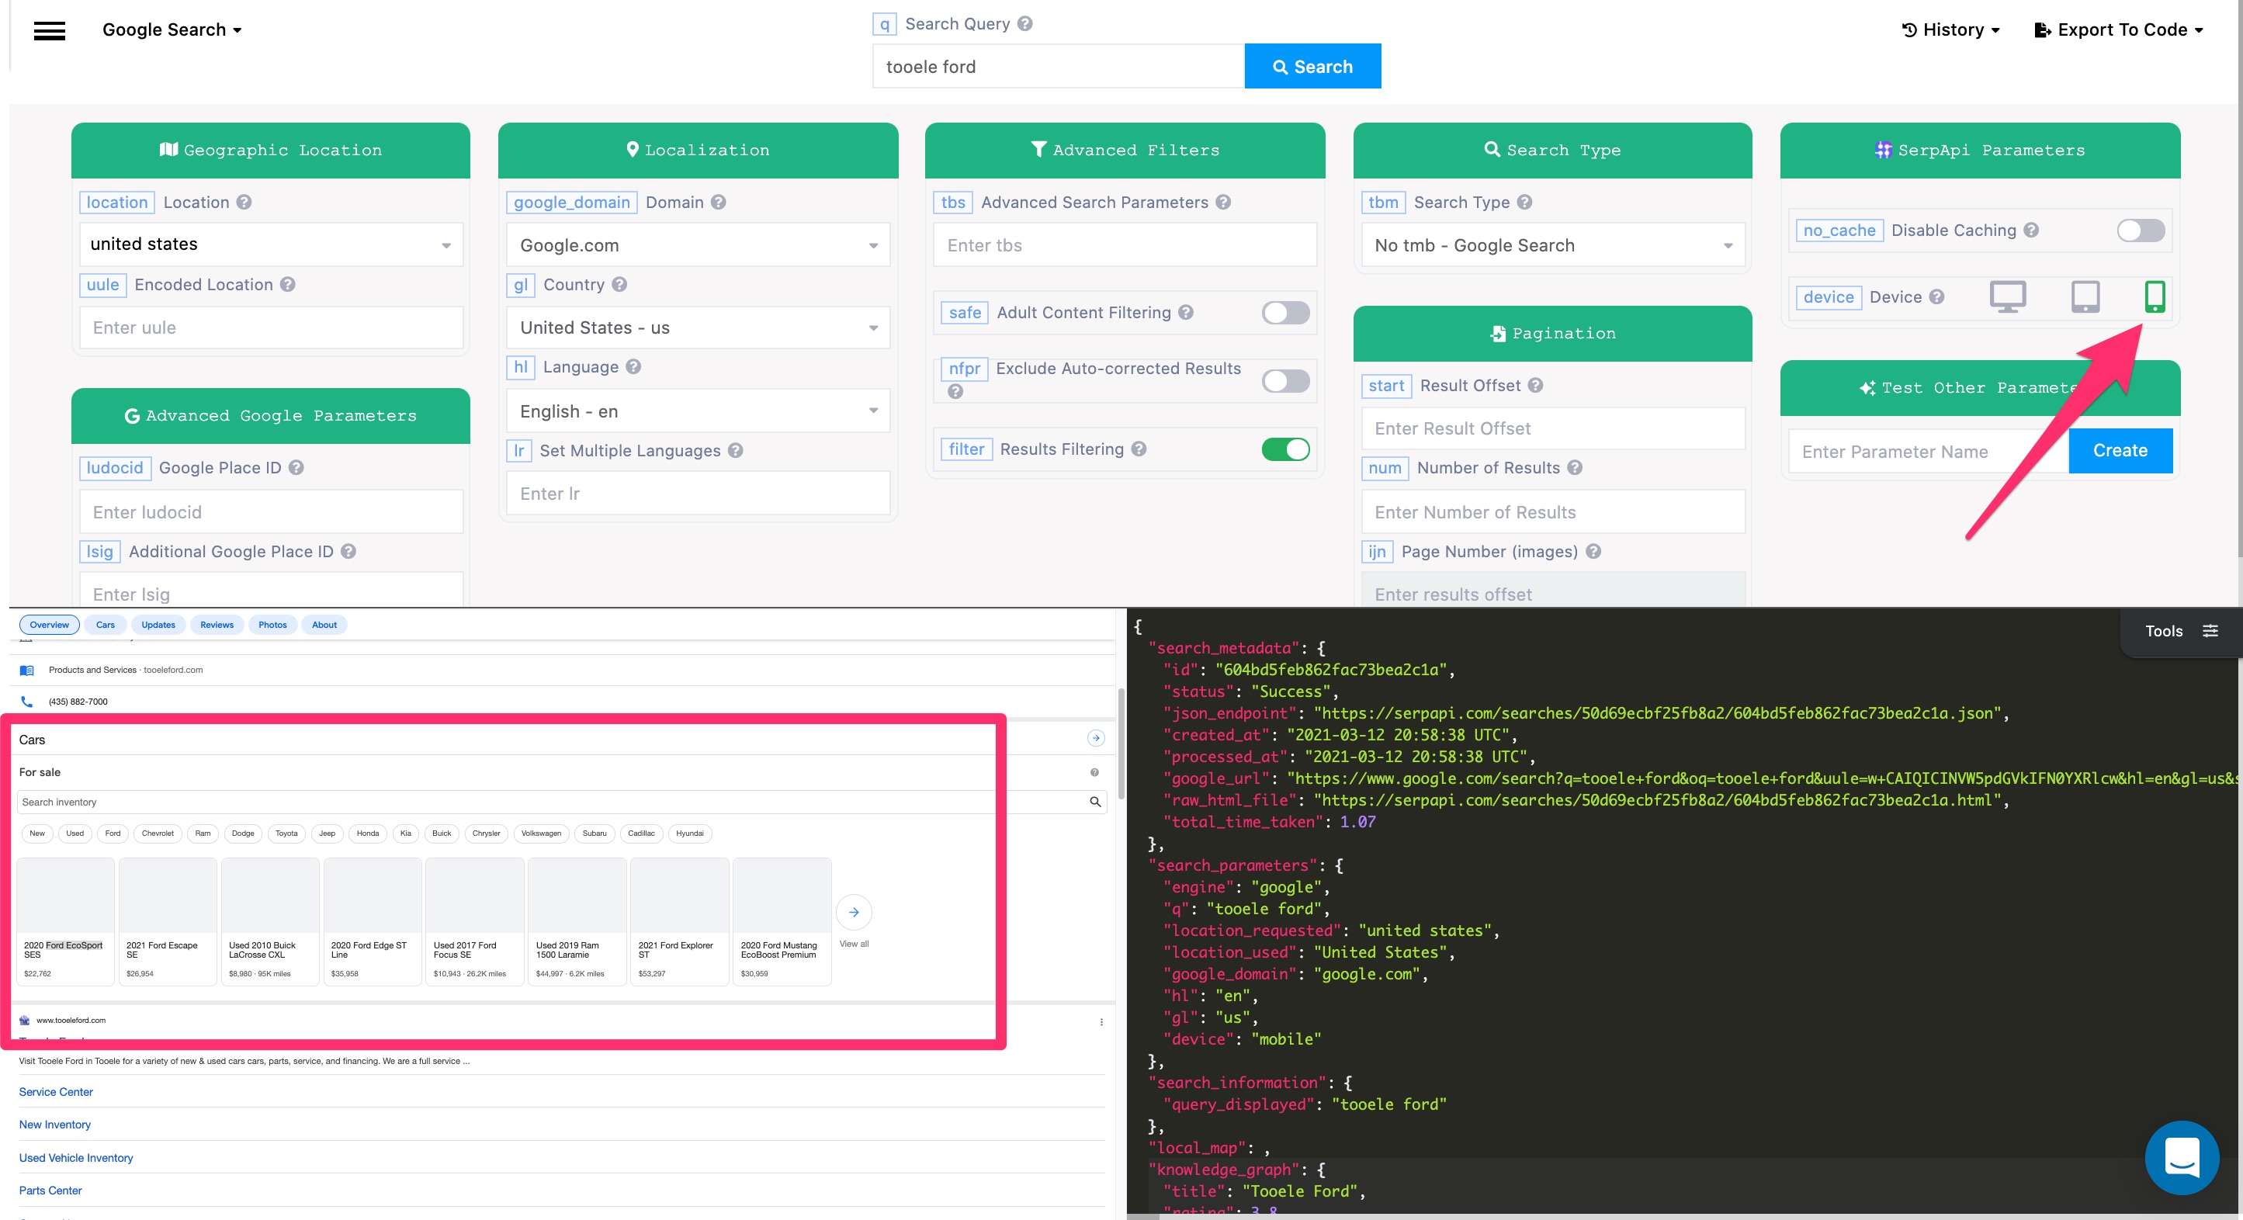Click the Enter tbs input field
This screenshot has width=2243, height=1220.
1124,245
